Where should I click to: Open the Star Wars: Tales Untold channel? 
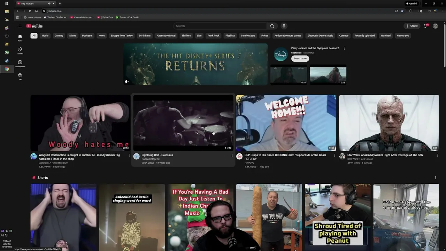360,159
